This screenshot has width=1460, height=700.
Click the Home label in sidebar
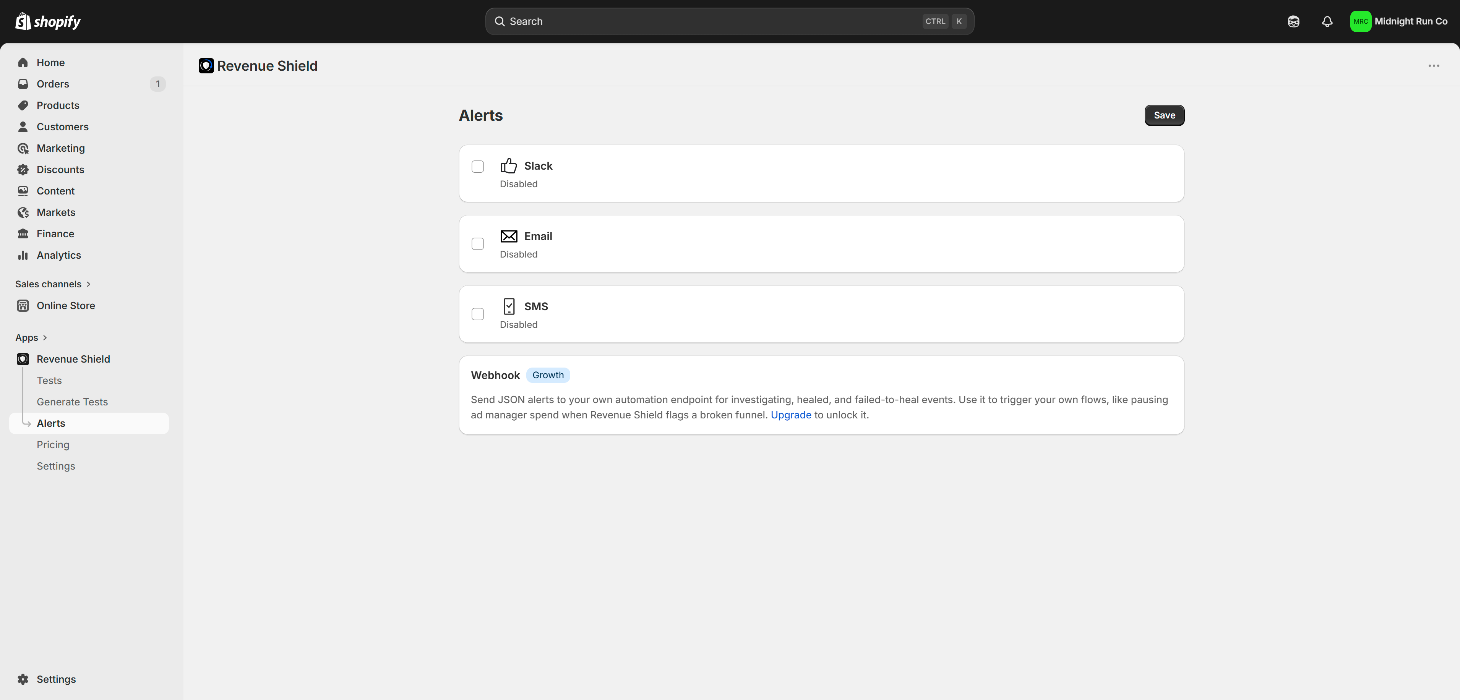(50, 62)
